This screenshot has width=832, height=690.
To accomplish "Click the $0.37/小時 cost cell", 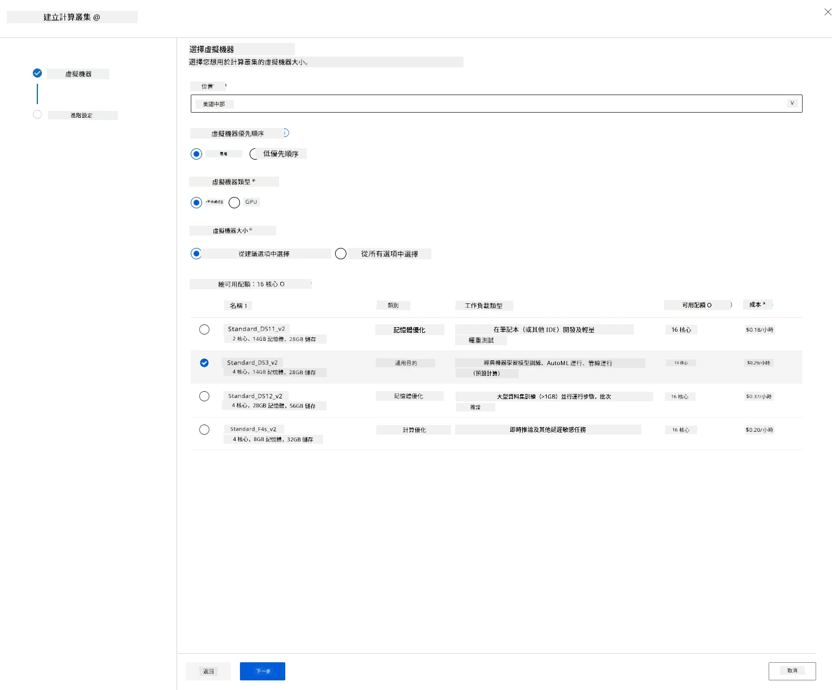I will point(759,397).
